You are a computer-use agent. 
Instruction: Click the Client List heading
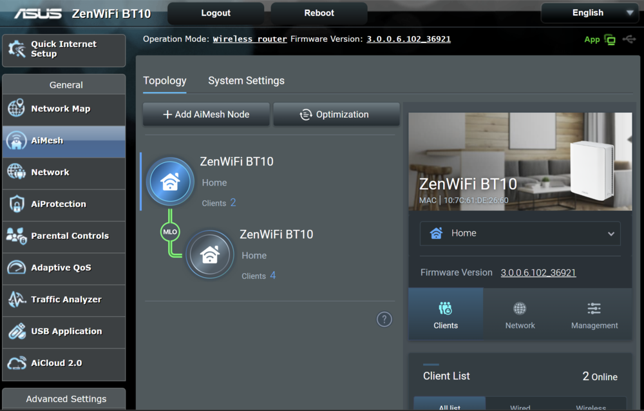446,376
